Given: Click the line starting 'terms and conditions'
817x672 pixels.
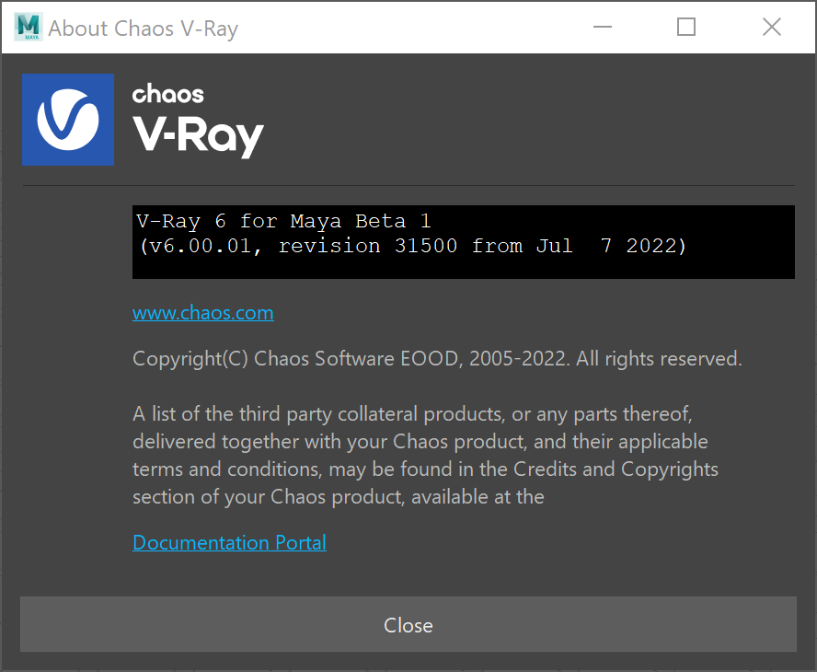Looking at the screenshot, I should pyautogui.click(x=425, y=469).
